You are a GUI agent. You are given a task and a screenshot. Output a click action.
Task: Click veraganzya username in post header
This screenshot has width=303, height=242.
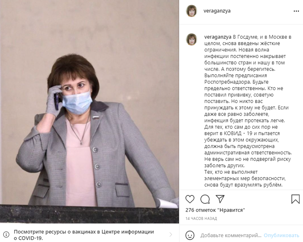point(217,11)
